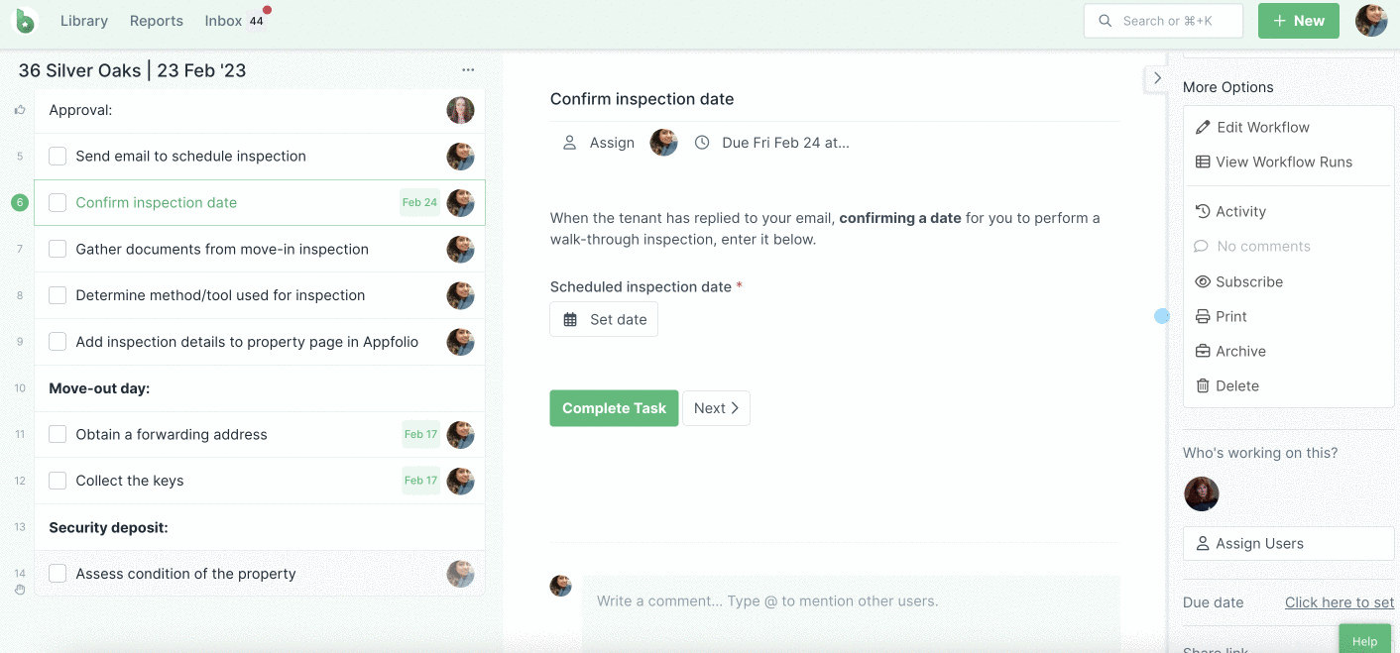Click the printer icon for Print
This screenshot has width=1400, height=653.
pos(1203,316)
